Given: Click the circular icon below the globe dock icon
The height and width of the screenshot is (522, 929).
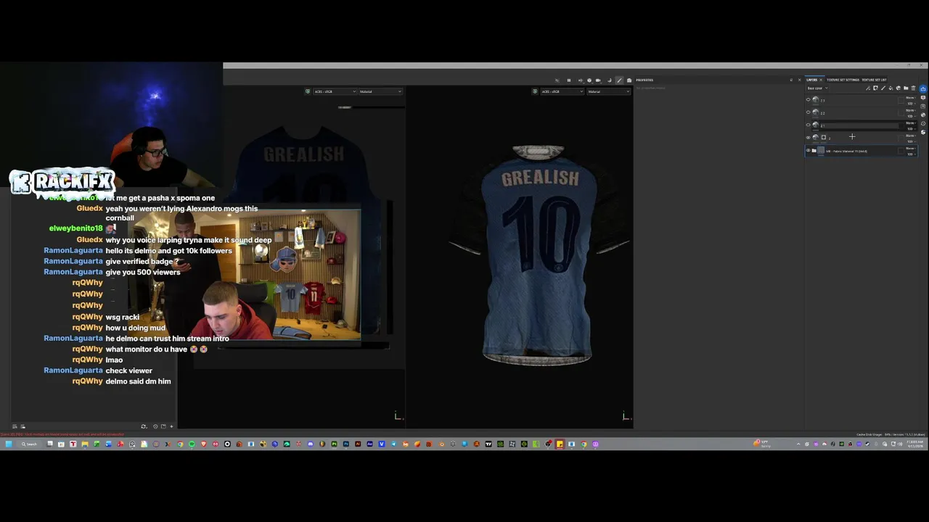Looking at the screenshot, I should click(x=923, y=123).
